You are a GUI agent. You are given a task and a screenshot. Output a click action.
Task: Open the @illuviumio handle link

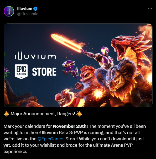point(28,14)
